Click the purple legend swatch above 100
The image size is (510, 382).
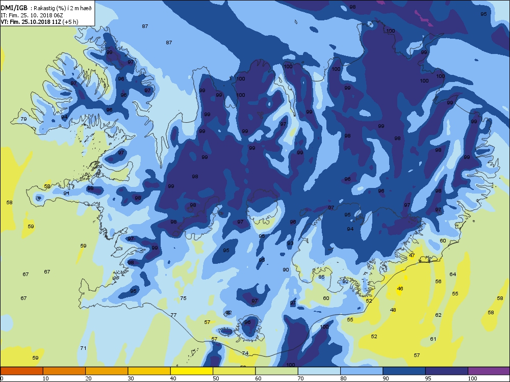tap(489, 371)
